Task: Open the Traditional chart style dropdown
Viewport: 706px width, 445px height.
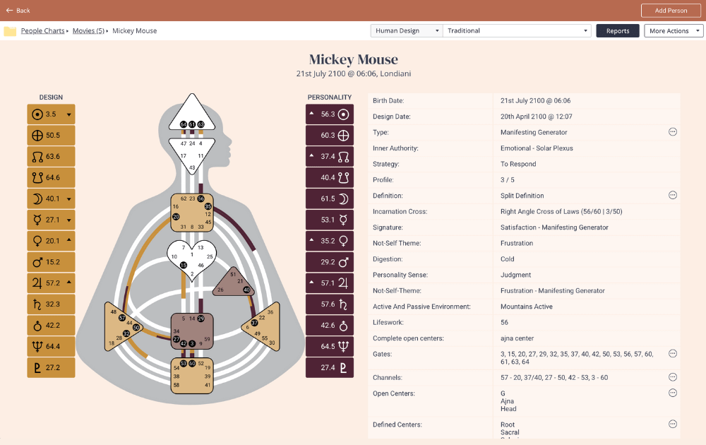Action: click(x=515, y=30)
